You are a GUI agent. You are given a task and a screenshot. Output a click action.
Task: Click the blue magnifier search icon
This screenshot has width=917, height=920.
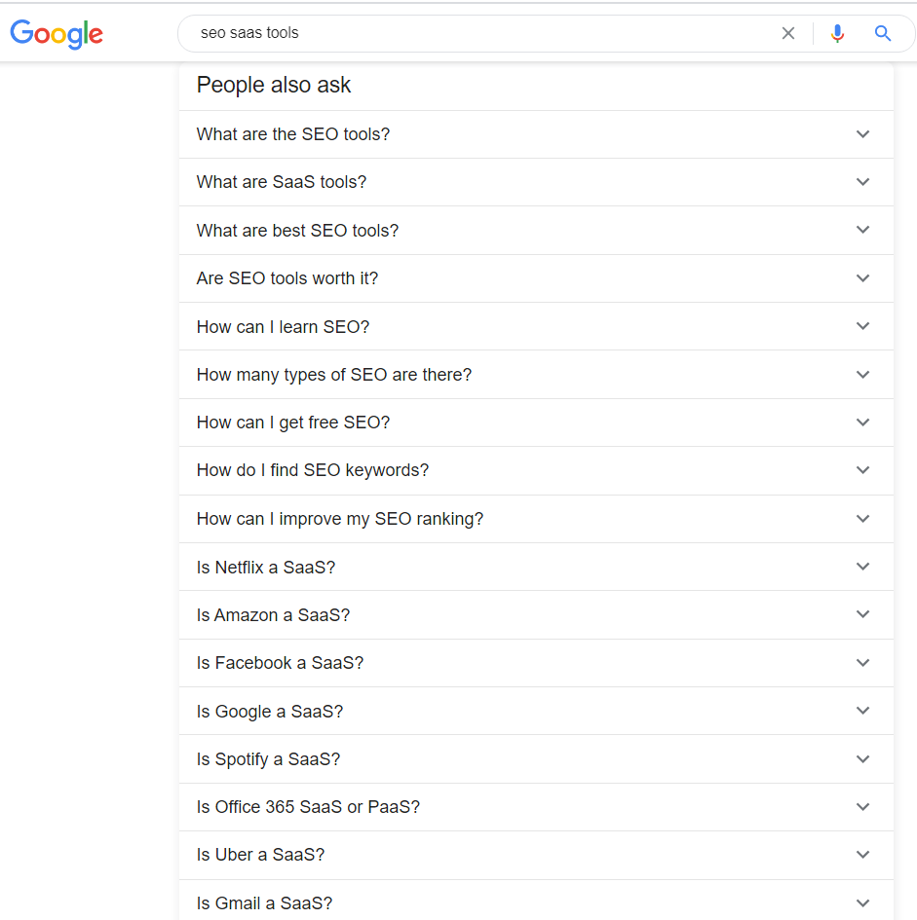coord(883,33)
